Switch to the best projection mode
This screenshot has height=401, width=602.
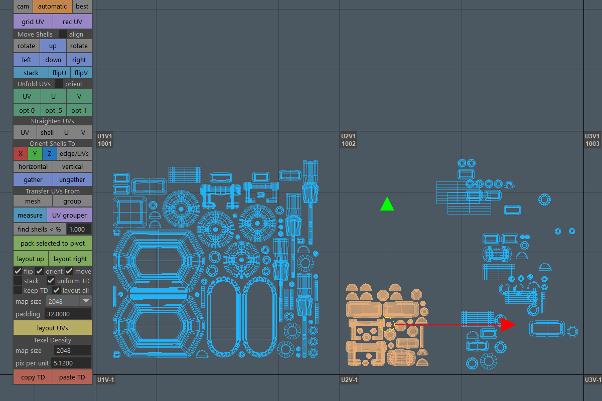82,7
